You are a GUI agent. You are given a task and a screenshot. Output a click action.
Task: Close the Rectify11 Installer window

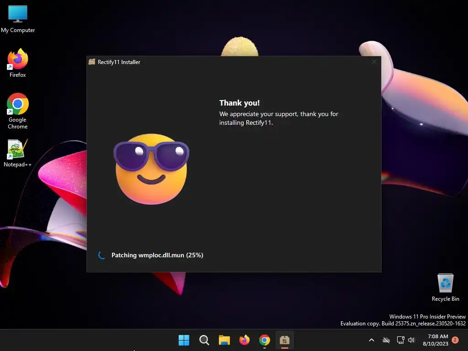(x=374, y=62)
